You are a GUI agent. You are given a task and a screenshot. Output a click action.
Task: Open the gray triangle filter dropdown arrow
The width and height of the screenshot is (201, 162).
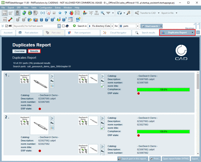pyautogui.click(x=113, y=13)
